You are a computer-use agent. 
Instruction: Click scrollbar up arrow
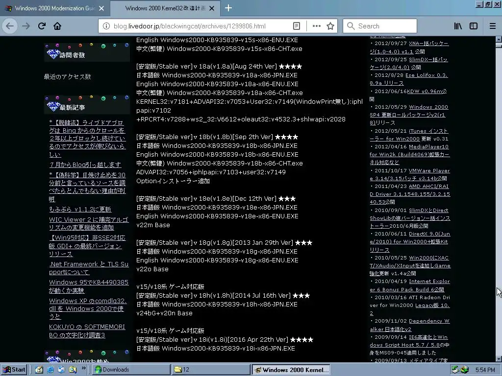tap(499, 39)
